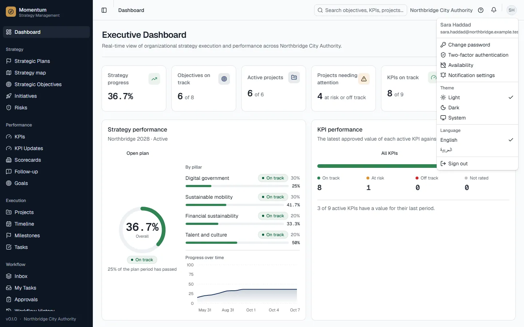Open Change password menu entry
The image size is (524, 327).
pyautogui.click(x=477, y=45)
